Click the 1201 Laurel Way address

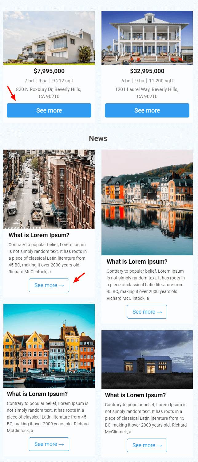[x=147, y=93]
